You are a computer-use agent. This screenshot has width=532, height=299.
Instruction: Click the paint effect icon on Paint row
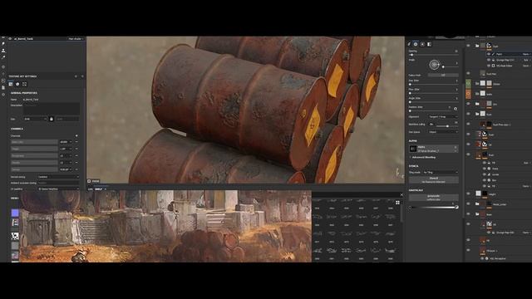[x=493, y=54]
